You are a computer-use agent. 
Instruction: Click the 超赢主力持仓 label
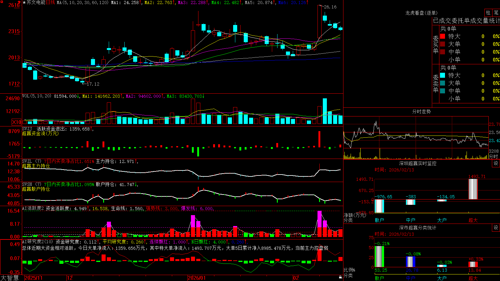coord(36,166)
